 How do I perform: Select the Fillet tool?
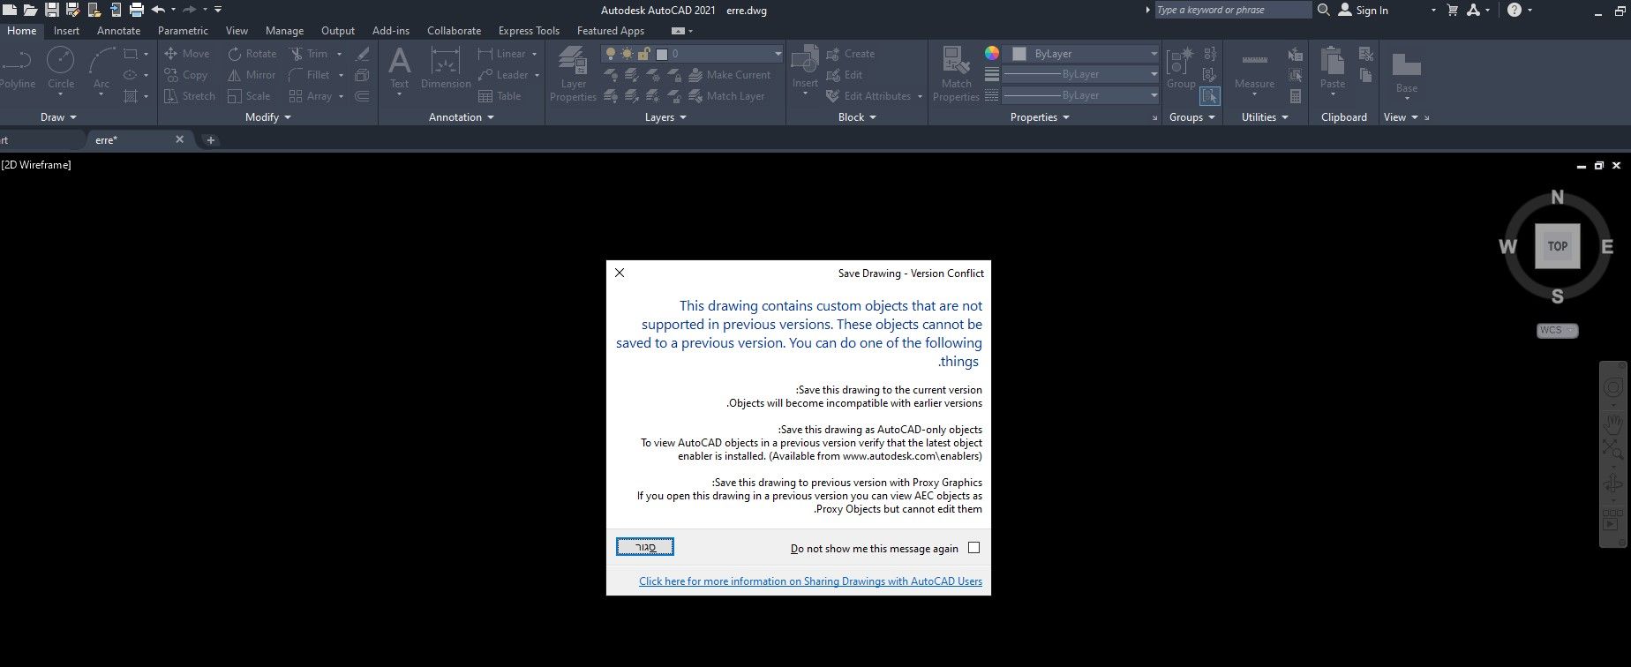click(x=309, y=75)
